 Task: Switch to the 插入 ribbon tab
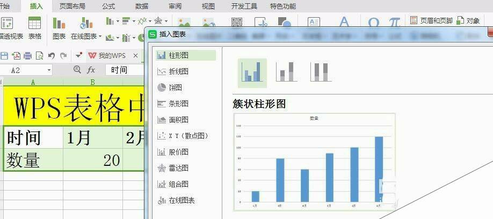36,6
